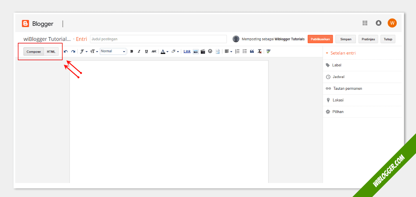Insert a video
416x197 pixels.
pyautogui.click(x=203, y=51)
